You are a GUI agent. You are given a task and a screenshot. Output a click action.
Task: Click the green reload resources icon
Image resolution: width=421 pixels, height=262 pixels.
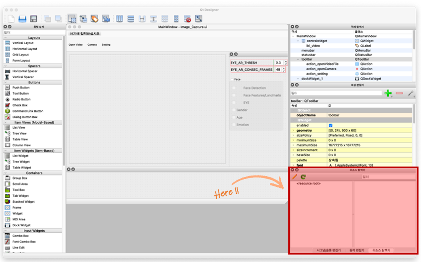coord(303,177)
